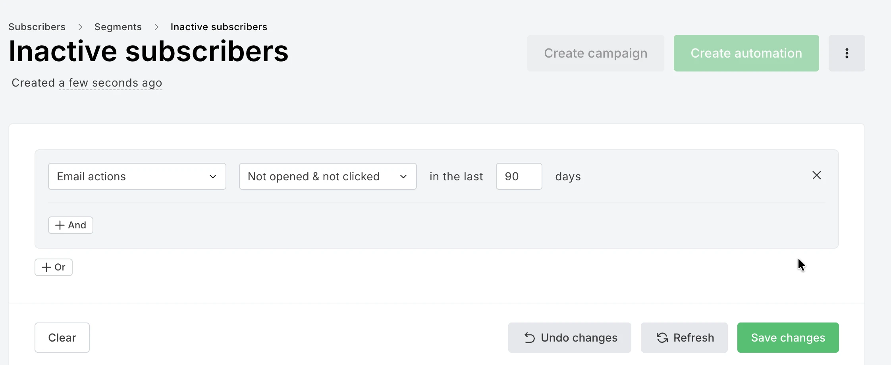
Task: Clear all segment conditions
Action: pyautogui.click(x=62, y=337)
